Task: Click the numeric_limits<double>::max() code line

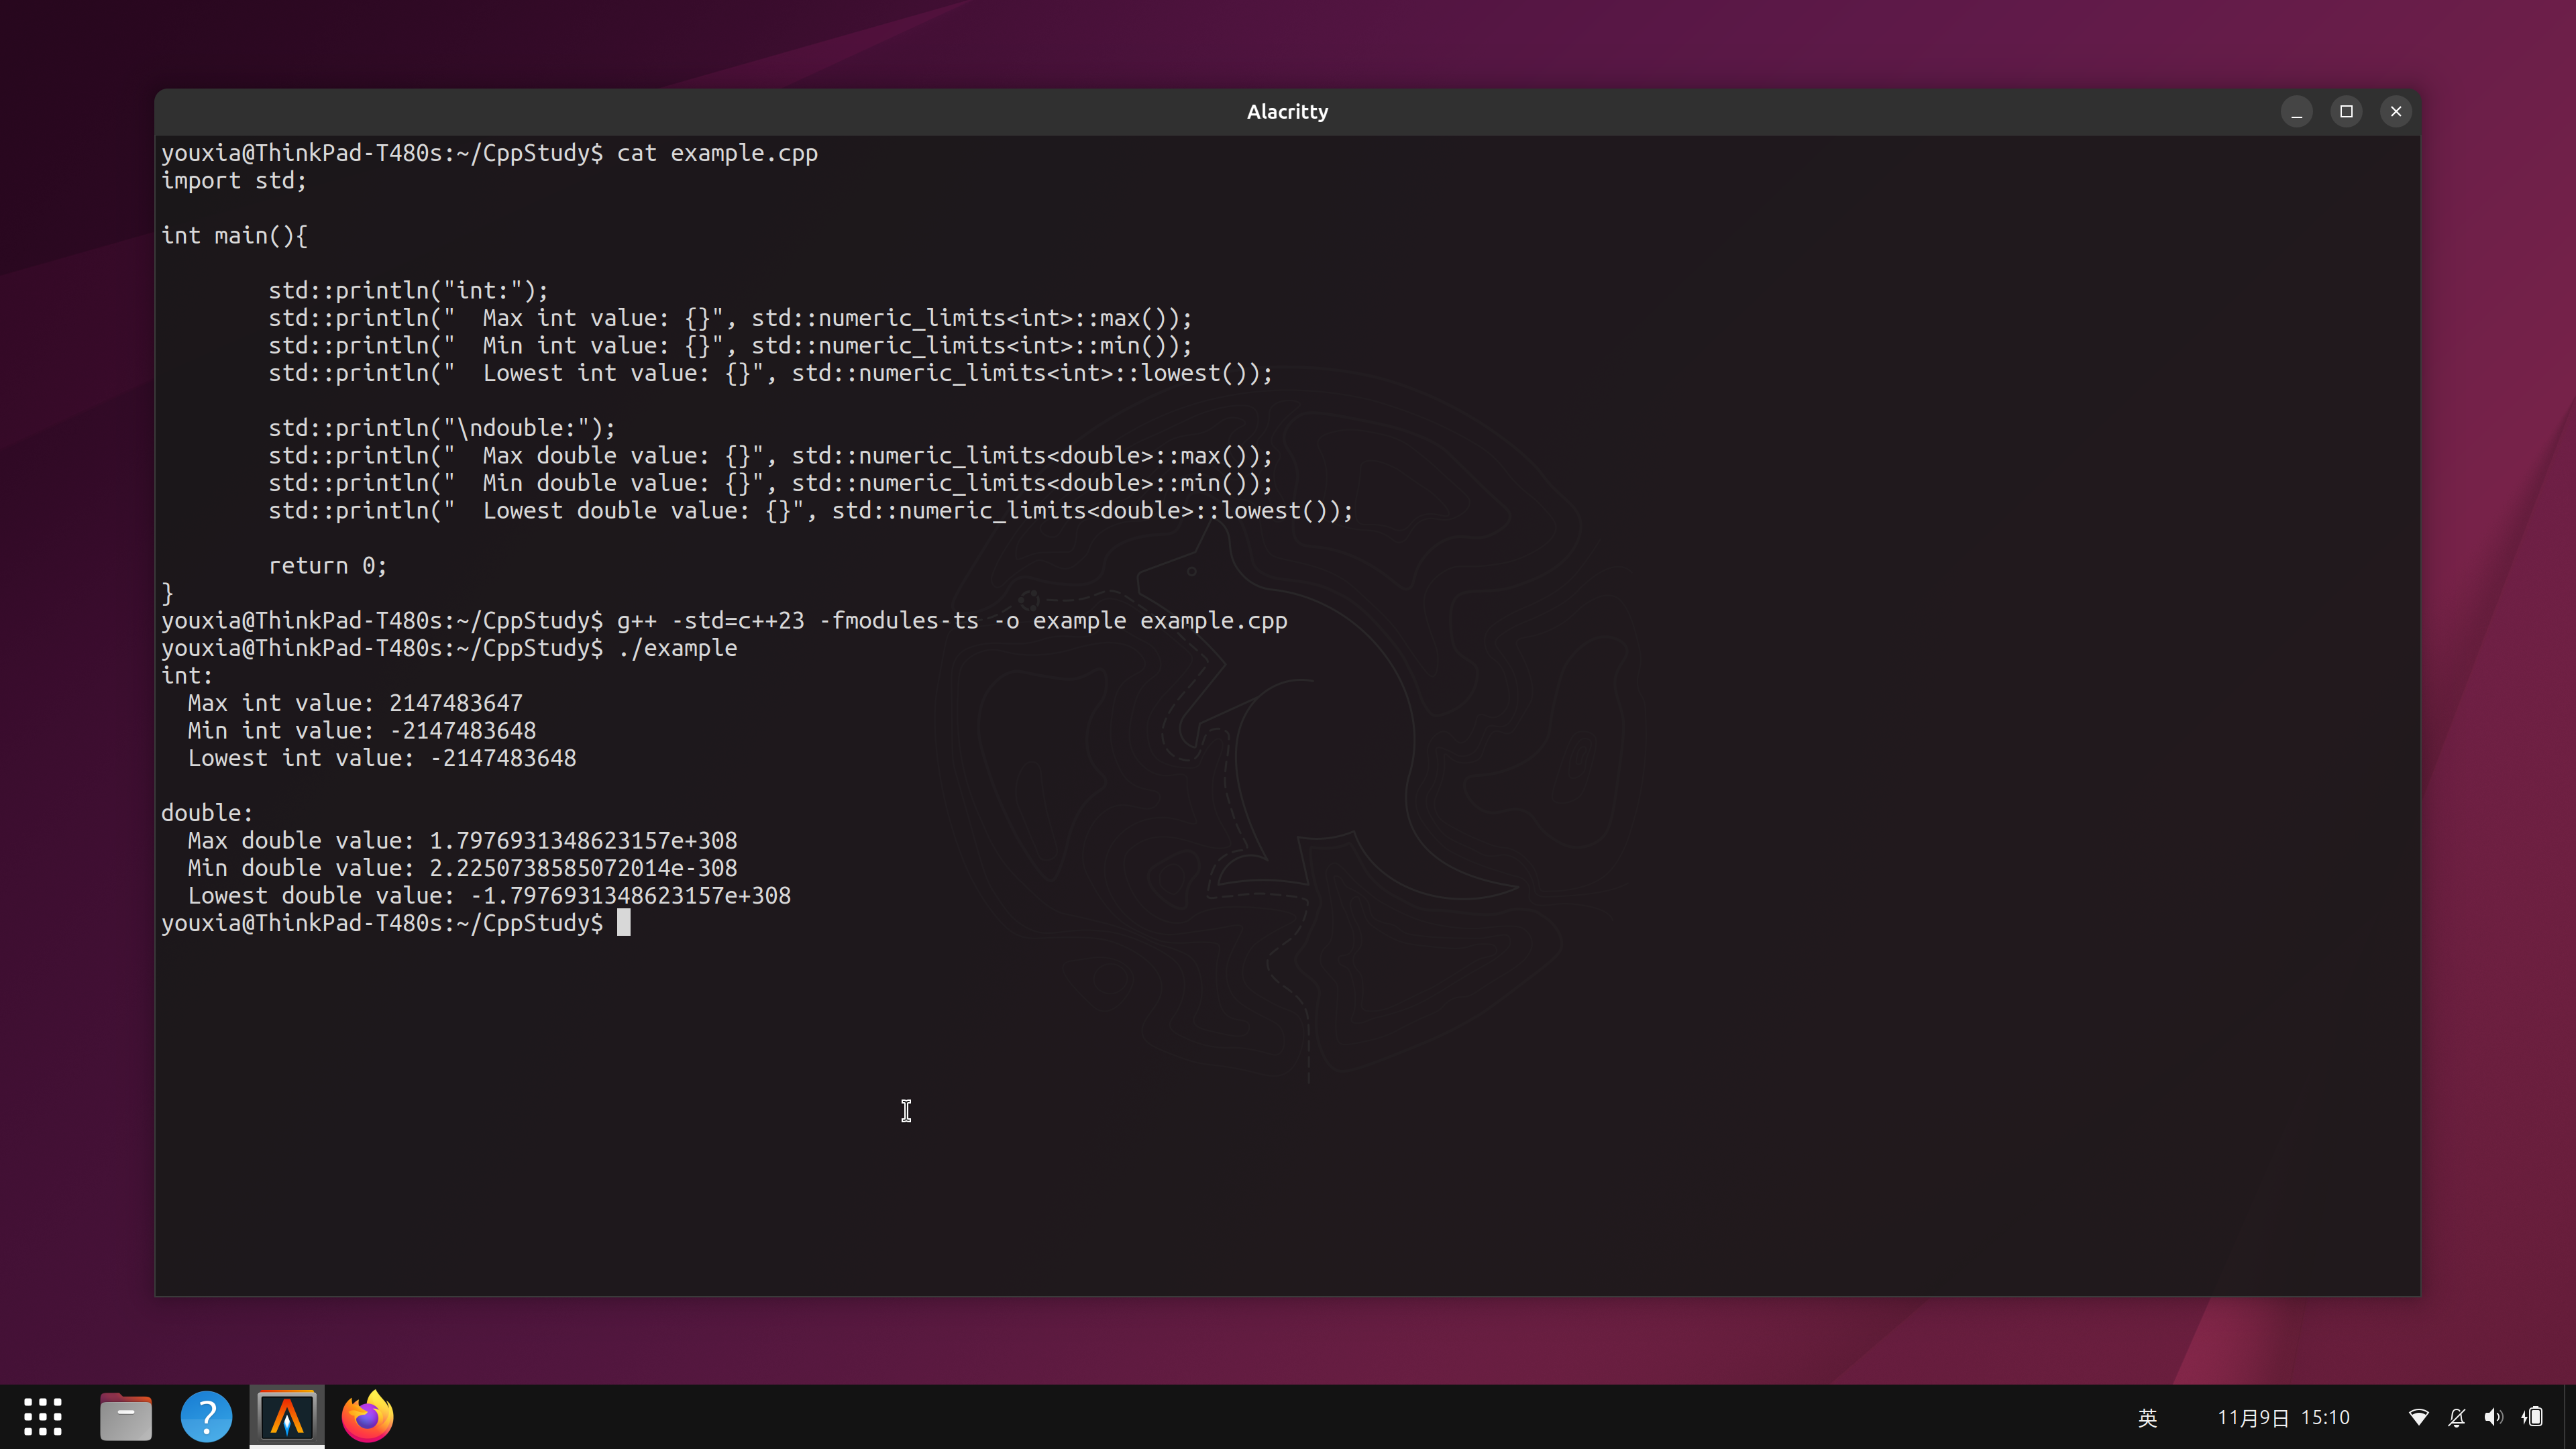Action: [x=770, y=456]
